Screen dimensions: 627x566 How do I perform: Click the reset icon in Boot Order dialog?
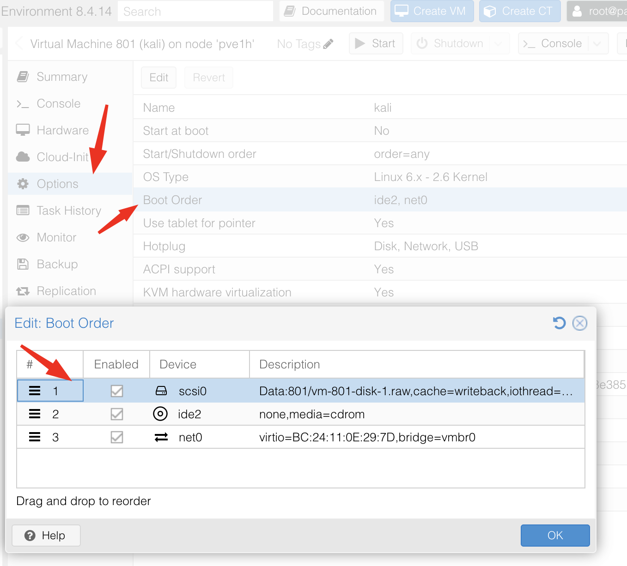tap(559, 323)
